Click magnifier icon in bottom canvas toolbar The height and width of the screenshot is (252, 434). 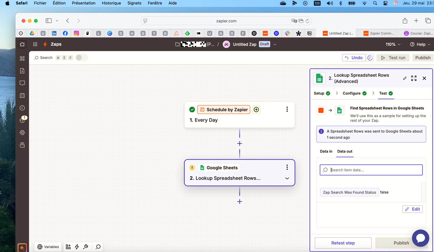point(98,247)
